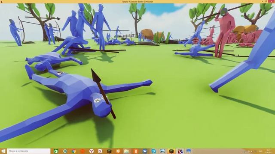Open the orange gear app on the taskbar
275x154 pixels.
click(x=118, y=151)
